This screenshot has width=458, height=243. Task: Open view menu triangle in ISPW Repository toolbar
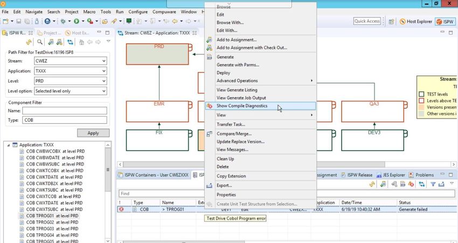pos(108,41)
